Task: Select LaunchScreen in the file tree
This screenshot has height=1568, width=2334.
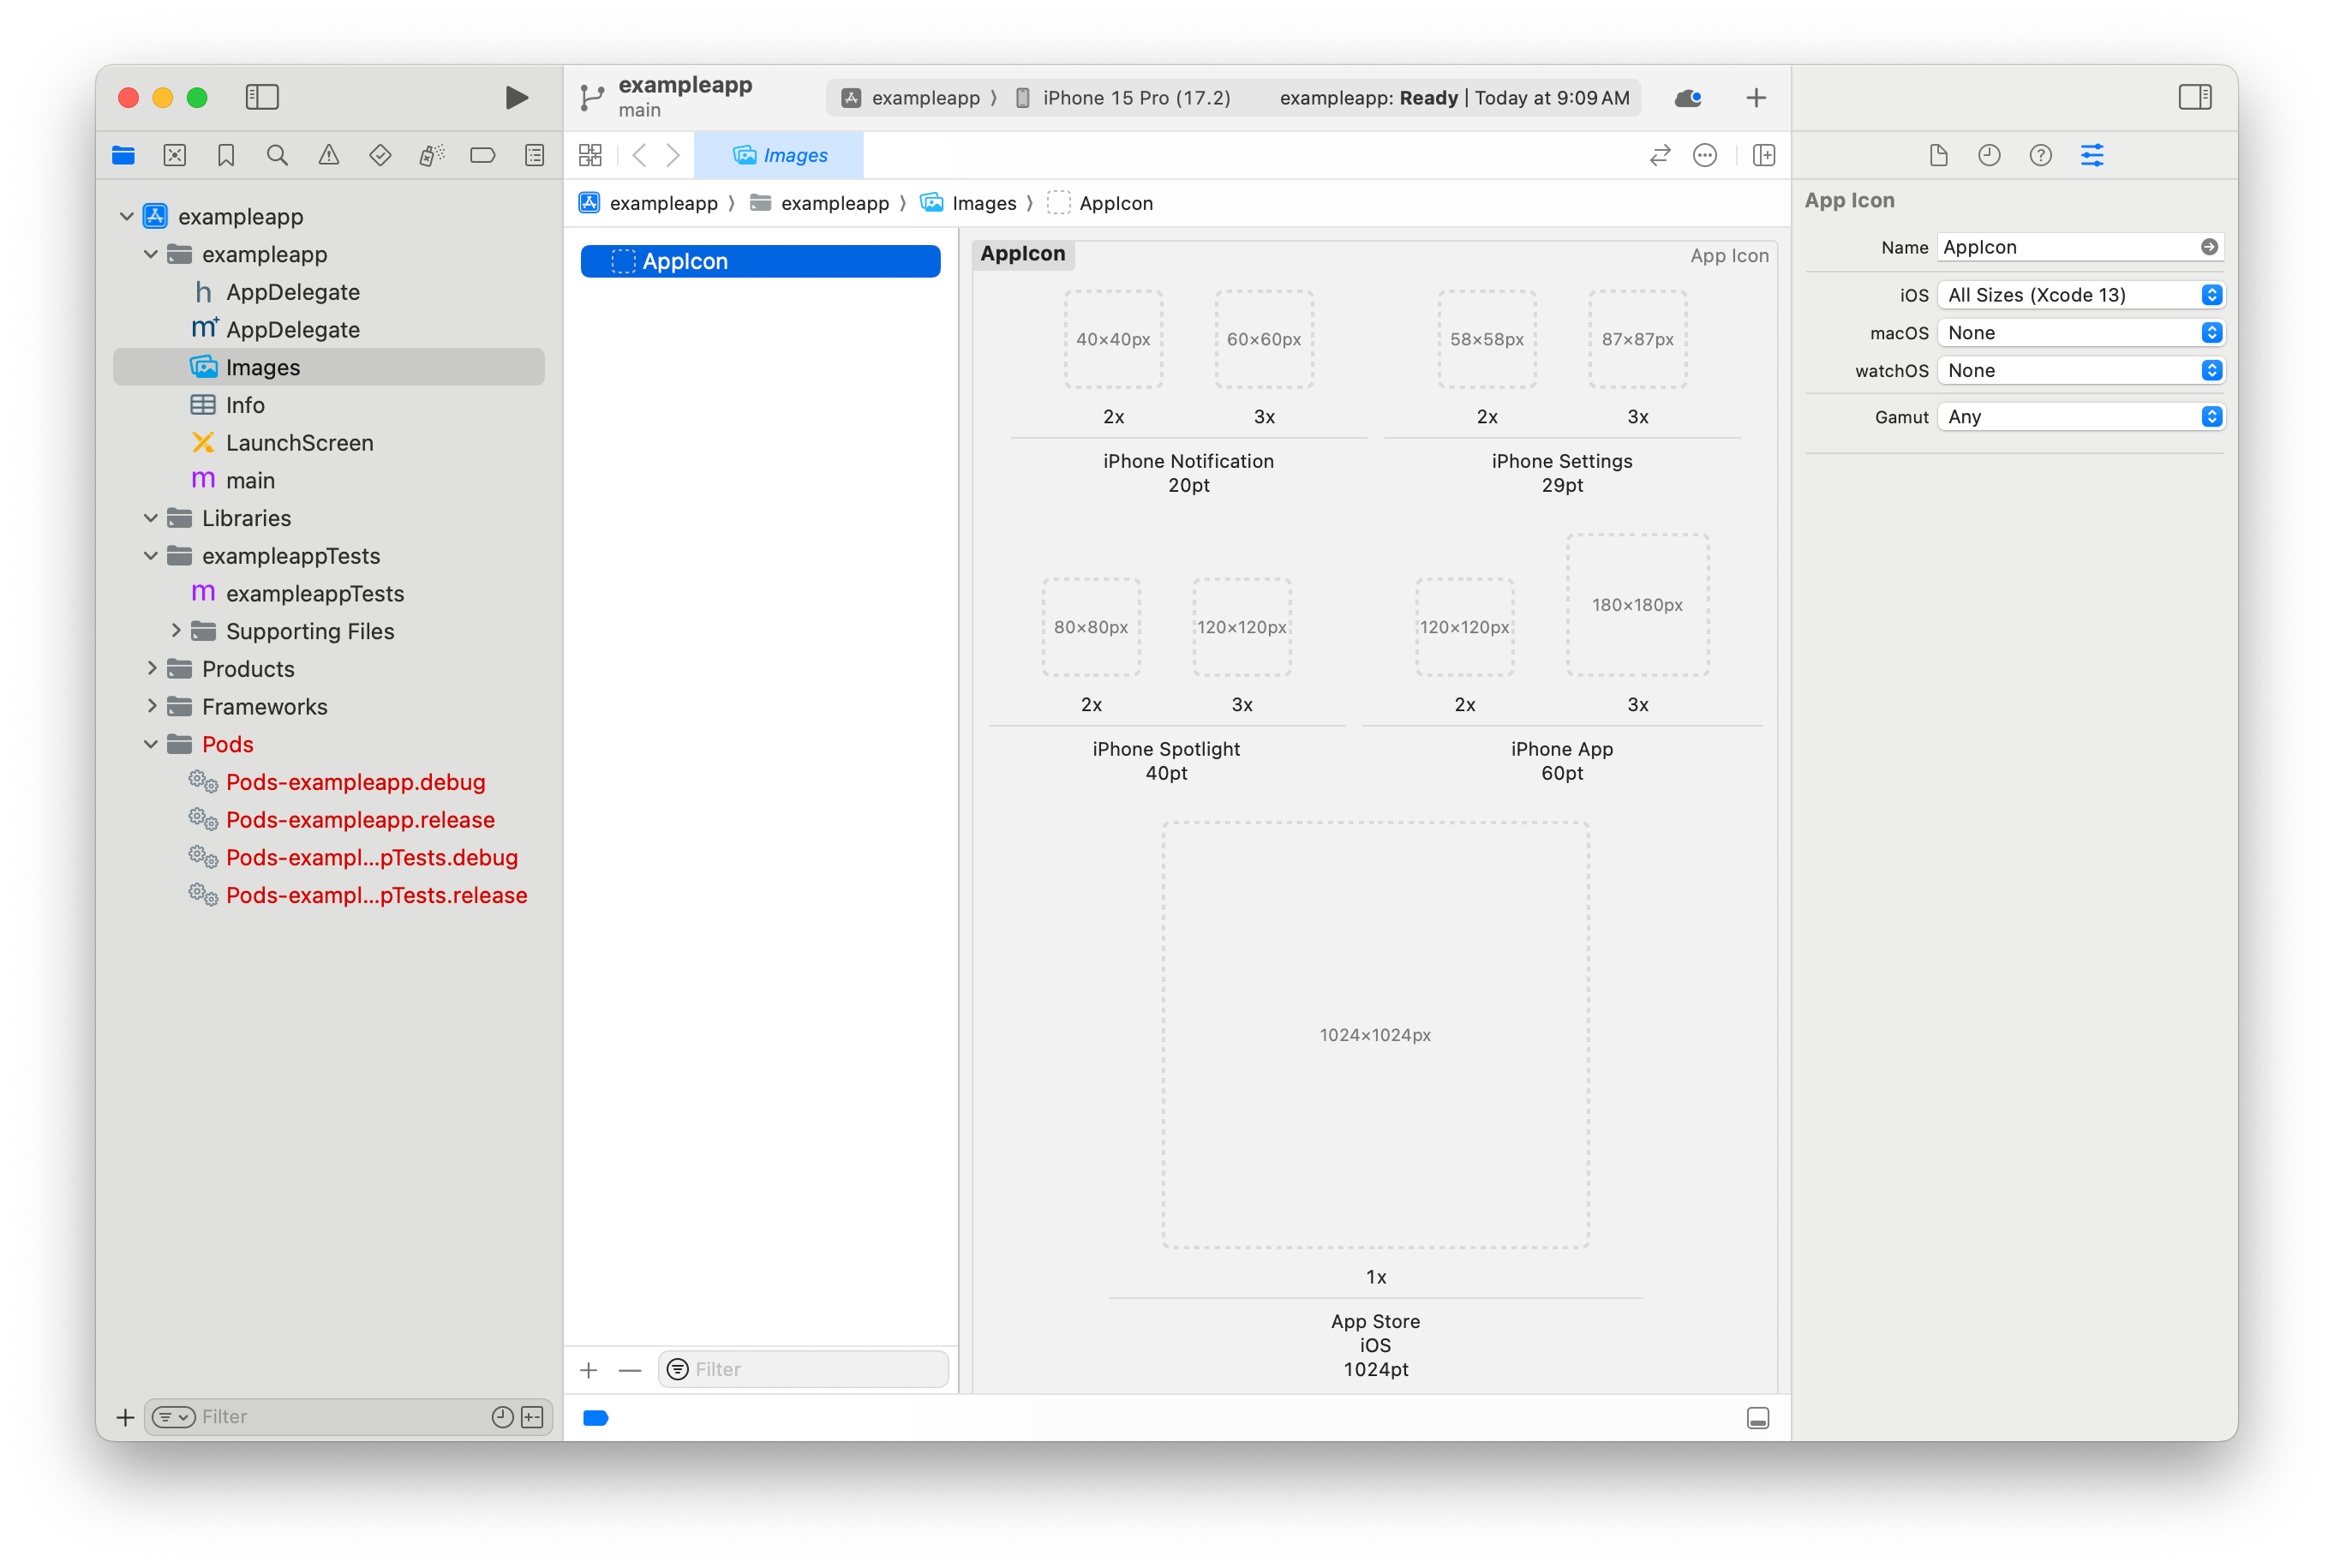Action: click(x=299, y=443)
